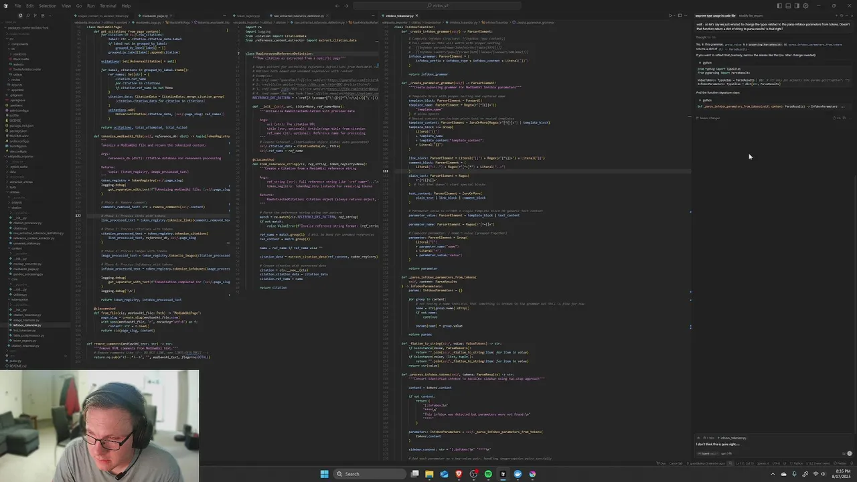857x482 pixels.
Task: Switch to mediawiki_page.py tab
Action: [155, 15]
